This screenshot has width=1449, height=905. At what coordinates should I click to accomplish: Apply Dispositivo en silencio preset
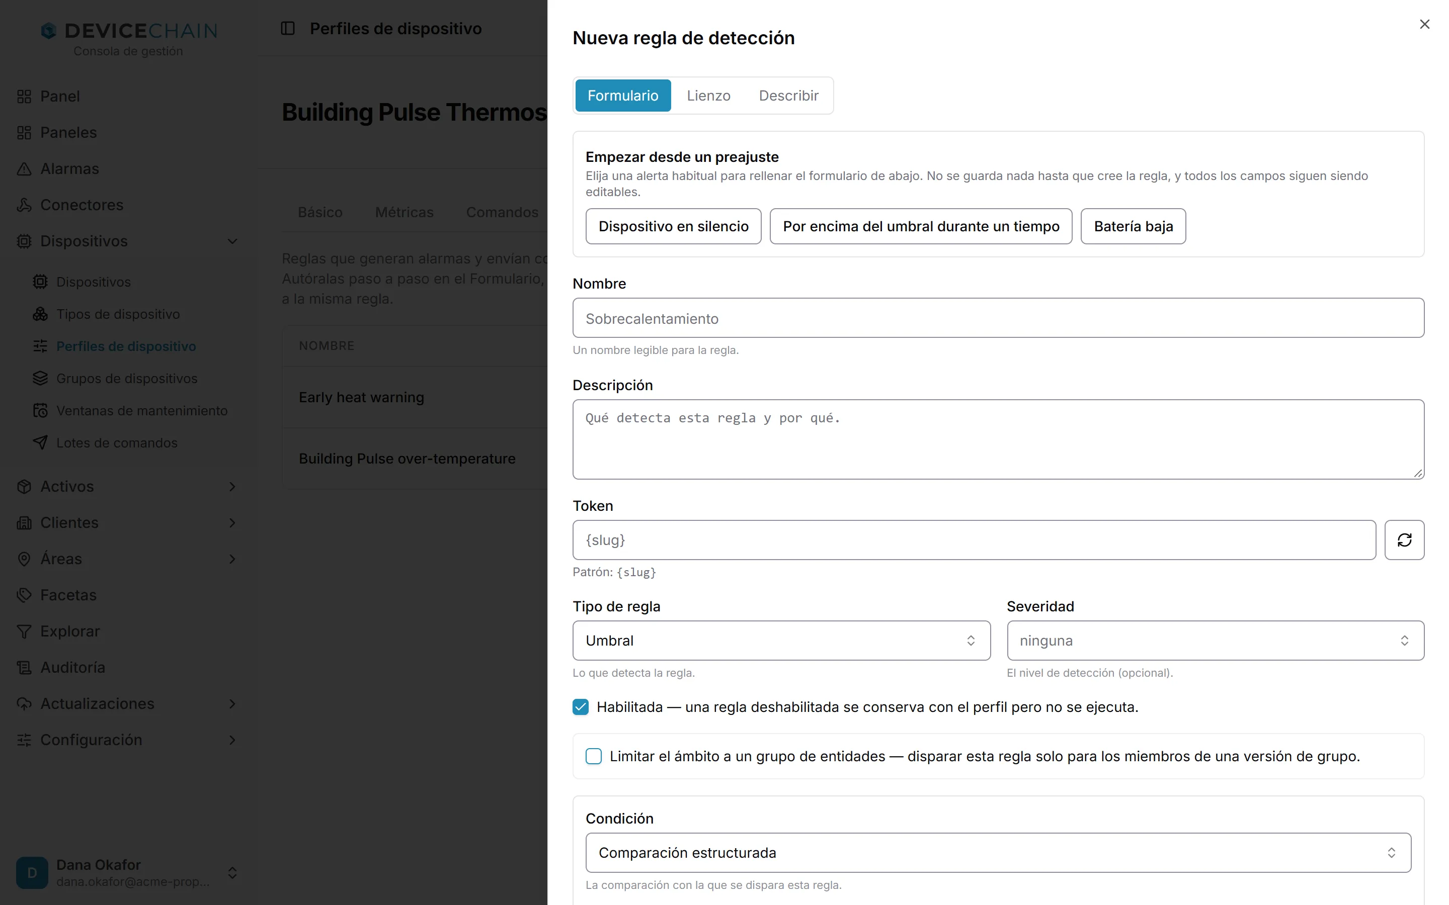coord(673,226)
